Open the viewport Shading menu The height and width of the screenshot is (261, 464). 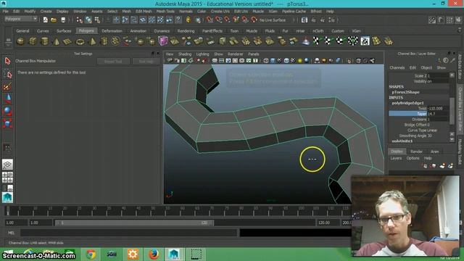point(185,54)
